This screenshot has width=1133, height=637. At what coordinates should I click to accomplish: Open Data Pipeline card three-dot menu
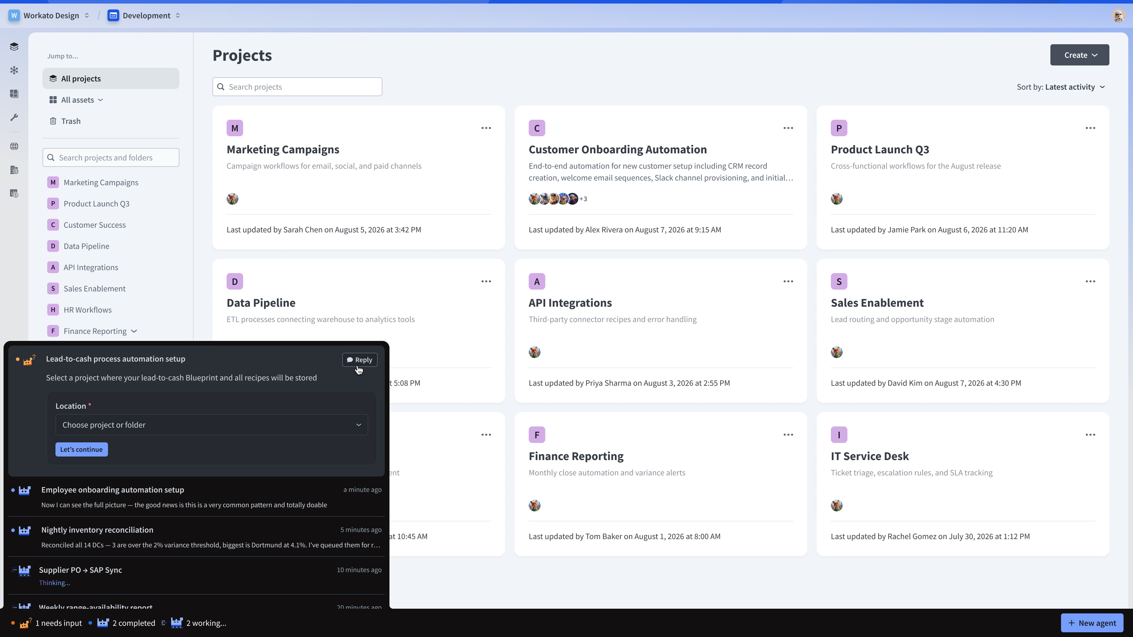pyautogui.click(x=486, y=281)
